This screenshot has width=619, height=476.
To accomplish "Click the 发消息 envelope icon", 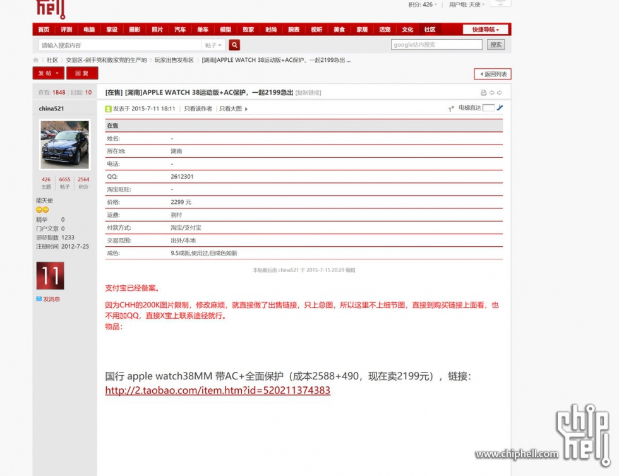I will tap(39, 299).
